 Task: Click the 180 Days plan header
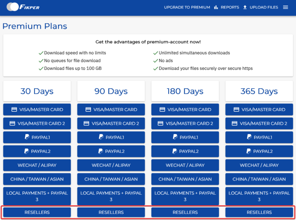tap(185, 91)
